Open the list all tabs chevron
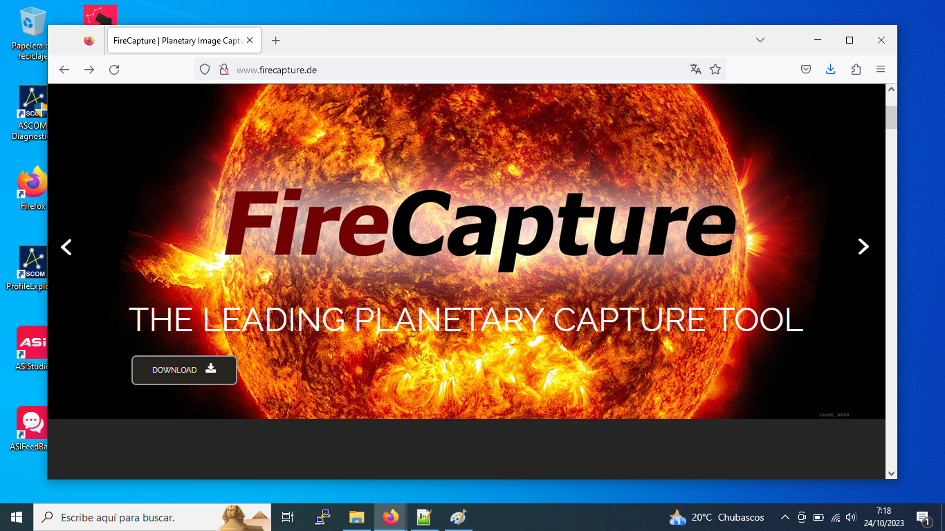The width and height of the screenshot is (945, 531). coord(760,40)
